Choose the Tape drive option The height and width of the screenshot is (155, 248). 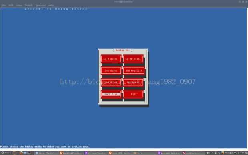111,83
